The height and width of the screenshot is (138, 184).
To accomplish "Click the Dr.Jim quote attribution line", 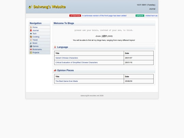I will pos(104,36).
